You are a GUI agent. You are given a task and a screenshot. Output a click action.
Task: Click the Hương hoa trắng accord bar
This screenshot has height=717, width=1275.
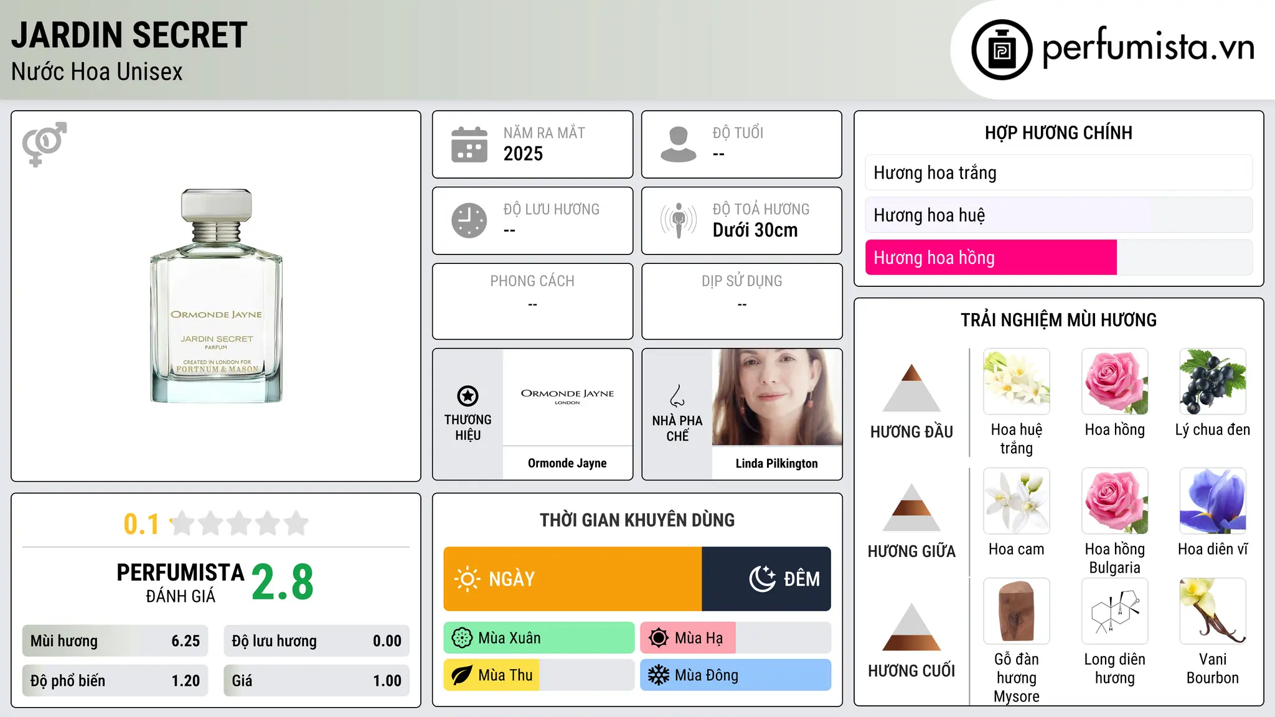click(x=1059, y=172)
